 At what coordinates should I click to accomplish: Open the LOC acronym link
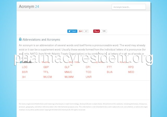click(25, 67)
